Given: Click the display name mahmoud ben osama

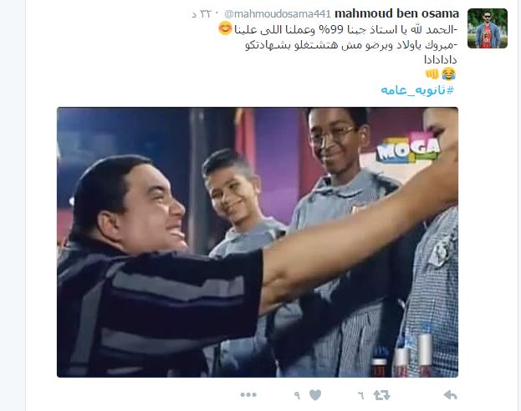Looking at the screenshot, I should click(x=396, y=13).
